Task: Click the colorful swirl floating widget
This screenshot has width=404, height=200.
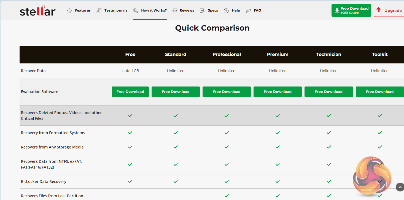Action: 372,176
